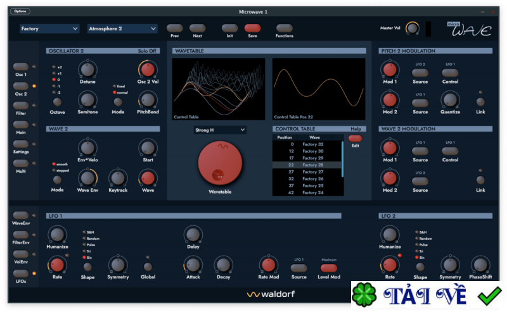
Task: Click the Env*Velo knob in Wave 2
Action: point(87,147)
